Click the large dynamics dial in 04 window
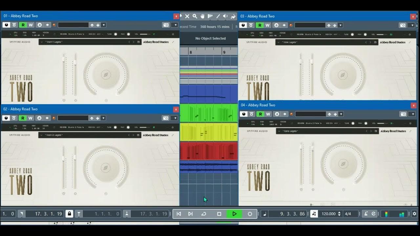Screen dimensions: 420x236 [x=343, y=164]
